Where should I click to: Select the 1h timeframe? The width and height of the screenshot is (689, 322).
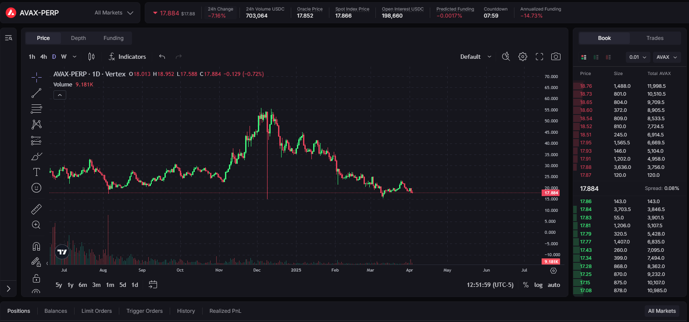(32, 57)
